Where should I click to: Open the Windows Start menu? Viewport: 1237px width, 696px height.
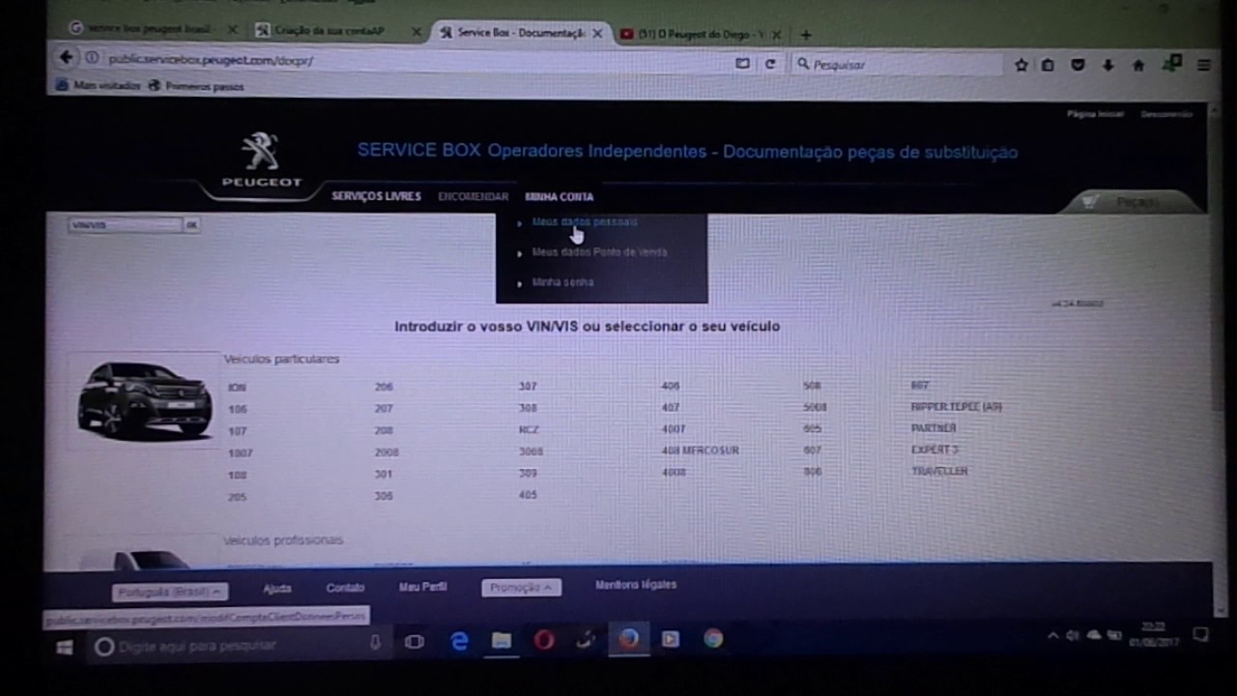click(x=66, y=647)
